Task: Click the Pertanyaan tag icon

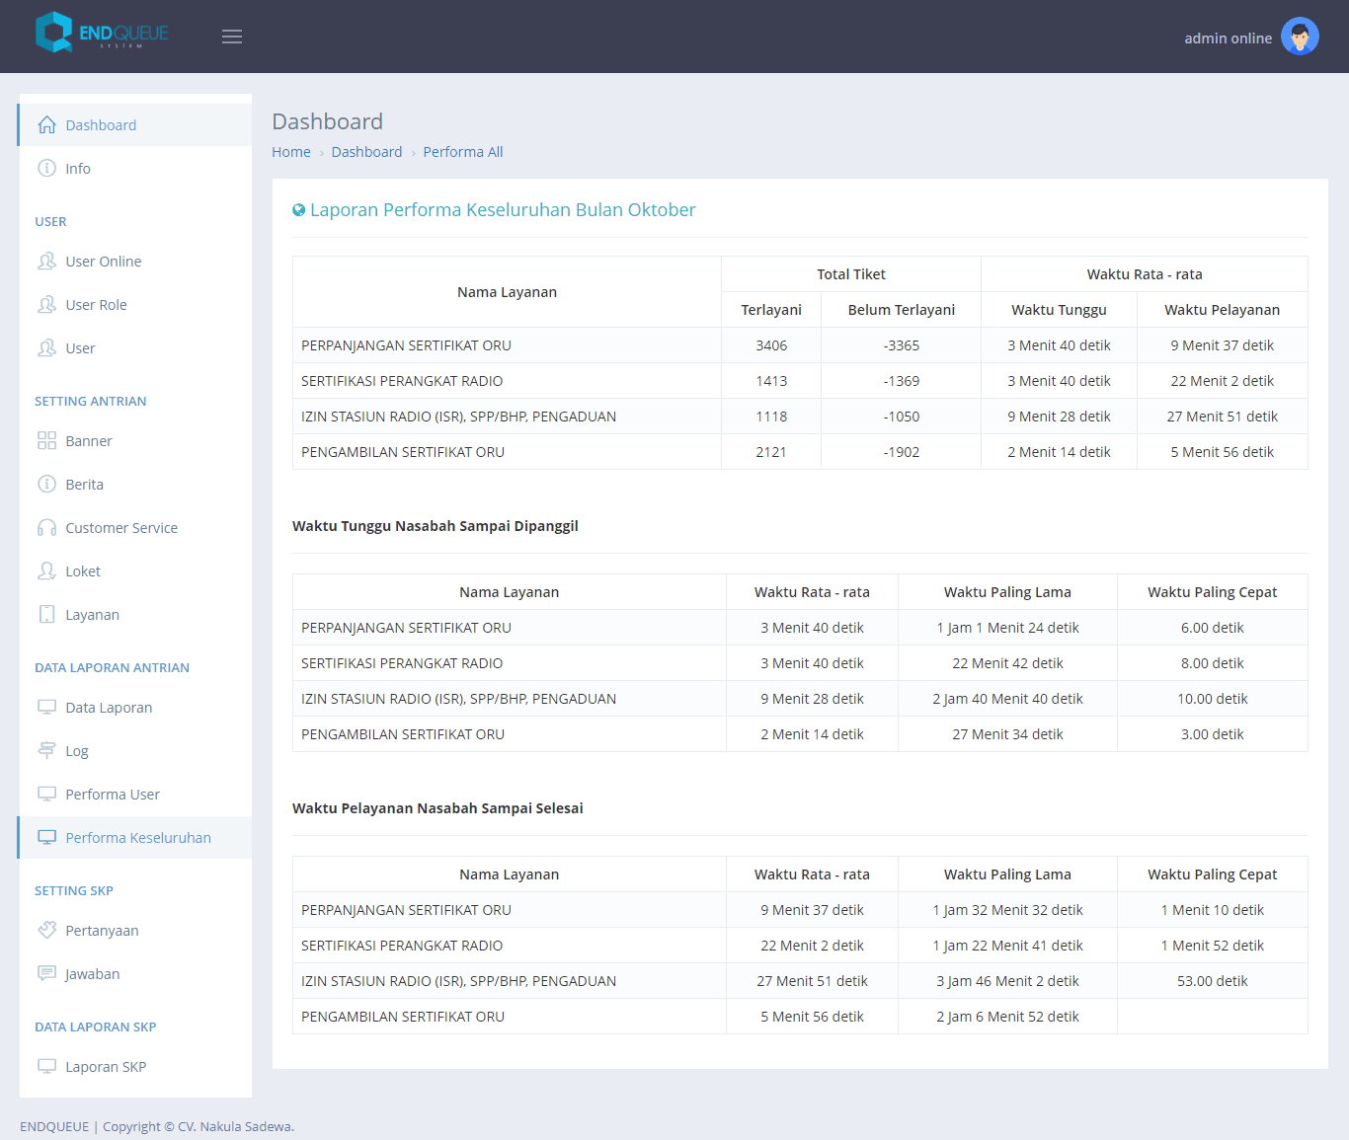Action: pos(46,931)
